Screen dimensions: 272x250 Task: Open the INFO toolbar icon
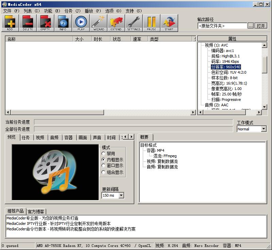tap(63, 23)
